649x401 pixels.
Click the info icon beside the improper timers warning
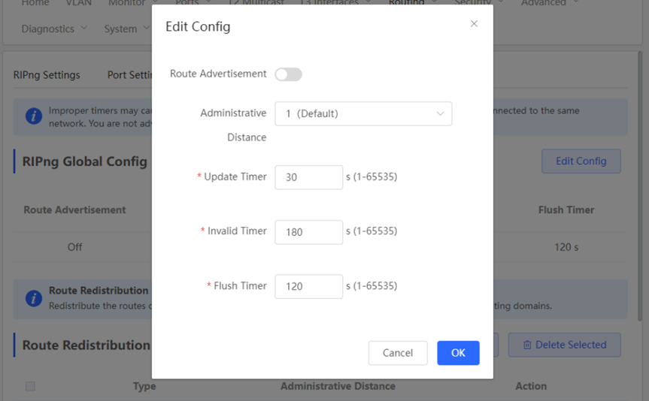click(x=34, y=116)
